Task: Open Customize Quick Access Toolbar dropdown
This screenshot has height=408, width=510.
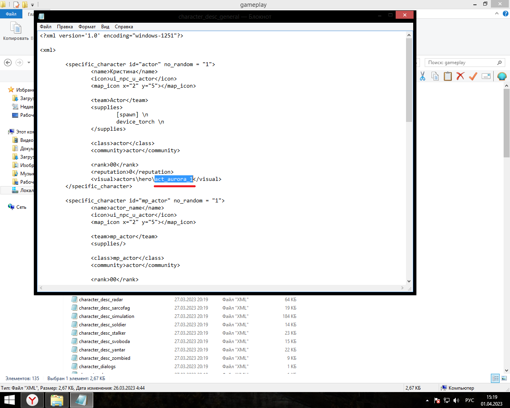Action: [32, 5]
